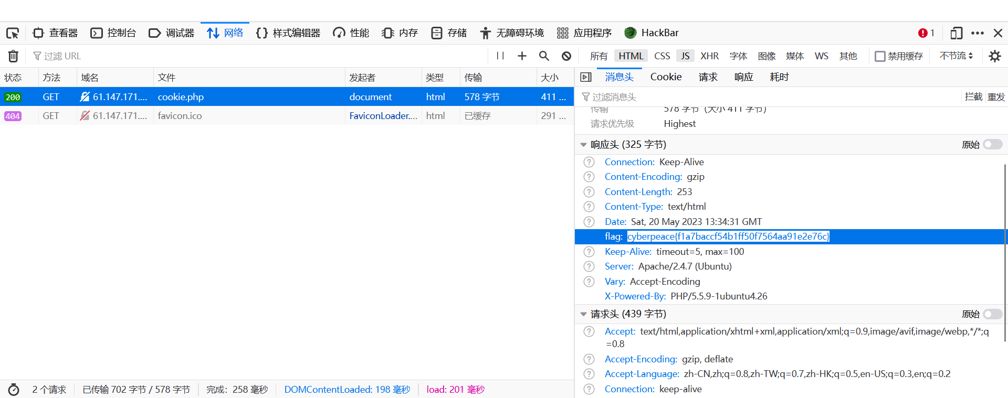Open the Storage (存储) tab
1008x398 pixels.
(448, 33)
